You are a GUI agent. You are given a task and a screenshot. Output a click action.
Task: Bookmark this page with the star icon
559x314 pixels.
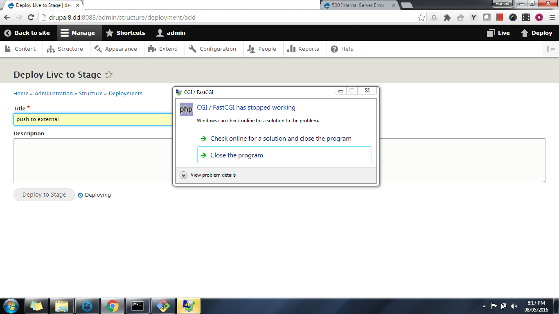[421, 17]
